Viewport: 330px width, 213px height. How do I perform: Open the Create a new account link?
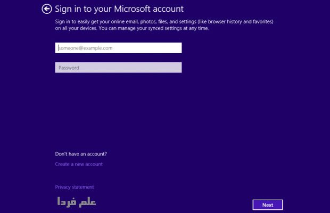pyautogui.click(x=79, y=164)
